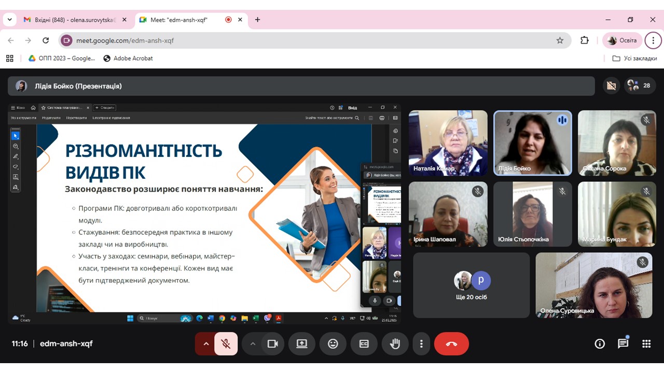Expand audio settings arrow beside microphone

tap(206, 344)
